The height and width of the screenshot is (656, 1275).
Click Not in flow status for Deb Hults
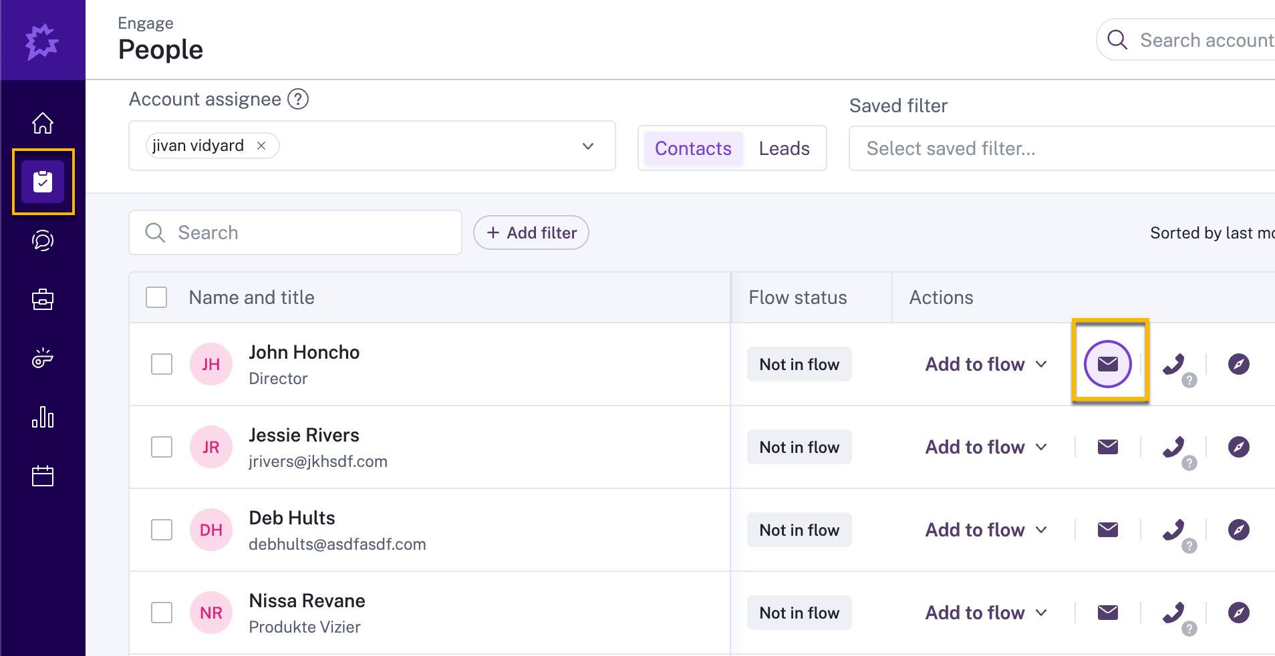(x=799, y=530)
